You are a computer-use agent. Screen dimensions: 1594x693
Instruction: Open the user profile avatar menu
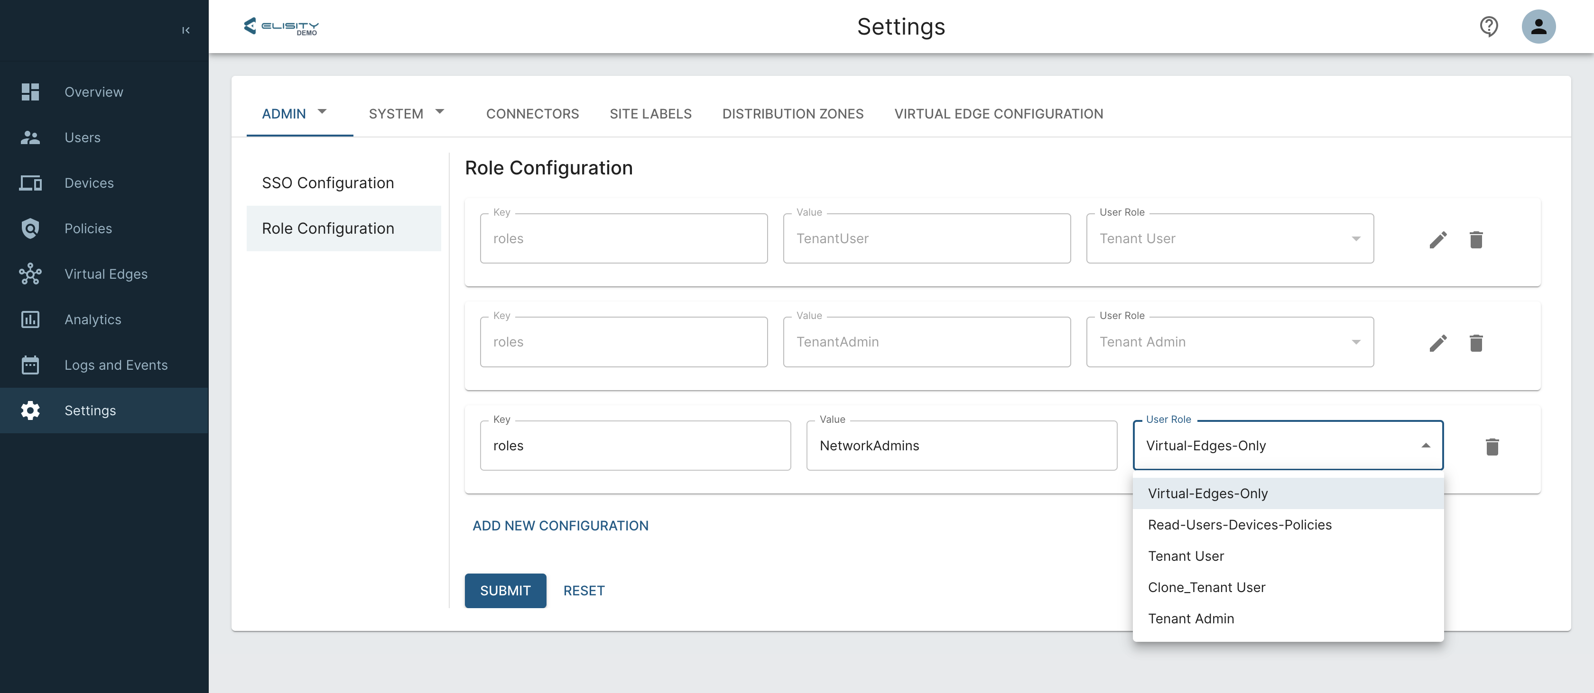tap(1538, 27)
